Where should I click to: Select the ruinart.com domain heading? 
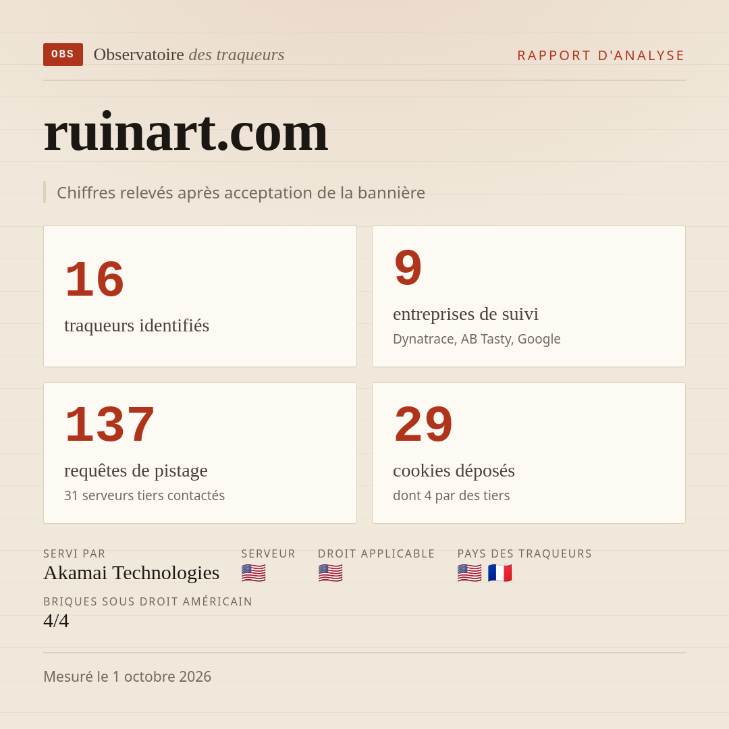(186, 132)
